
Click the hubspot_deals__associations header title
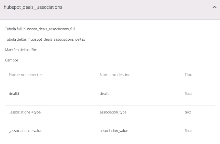33,7
